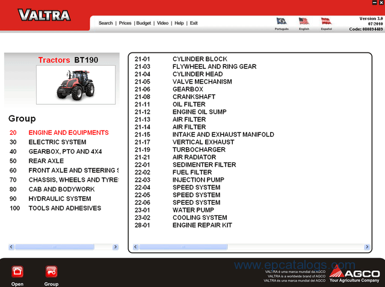Select group 90 Hydraulic System
The height and width of the screenshot is (287, 385).
pos(51,199)
